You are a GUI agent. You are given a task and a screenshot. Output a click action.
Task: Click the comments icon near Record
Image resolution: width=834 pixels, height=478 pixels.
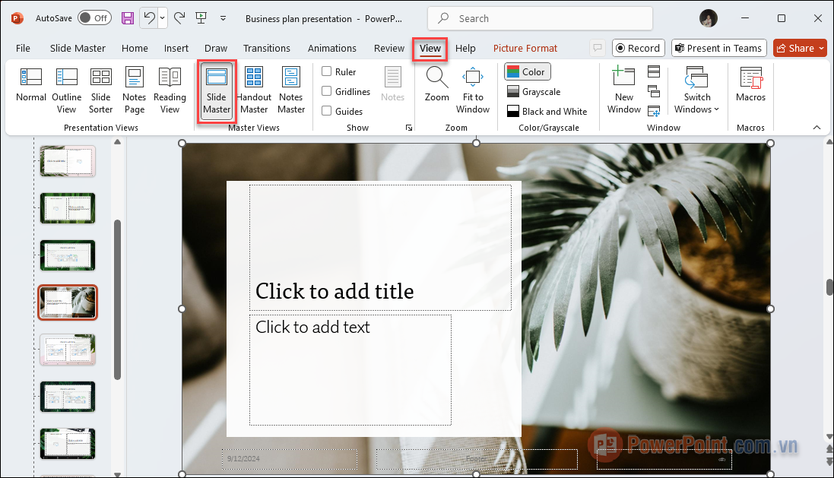click(x=598, y=48)
